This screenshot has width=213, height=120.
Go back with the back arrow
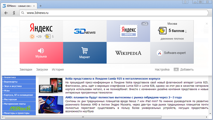click(x=6, y=13)
